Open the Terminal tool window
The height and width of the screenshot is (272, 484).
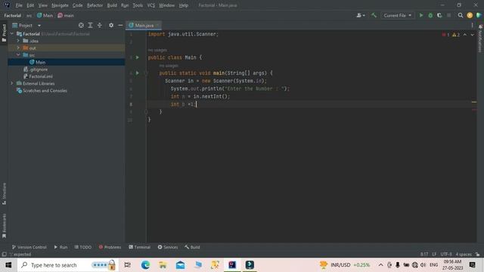tap(139, 247)
